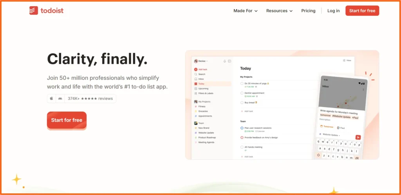Screen dimensions: 401x195
Task: Click the notification bell icon
Action: [x=225, y=61]
